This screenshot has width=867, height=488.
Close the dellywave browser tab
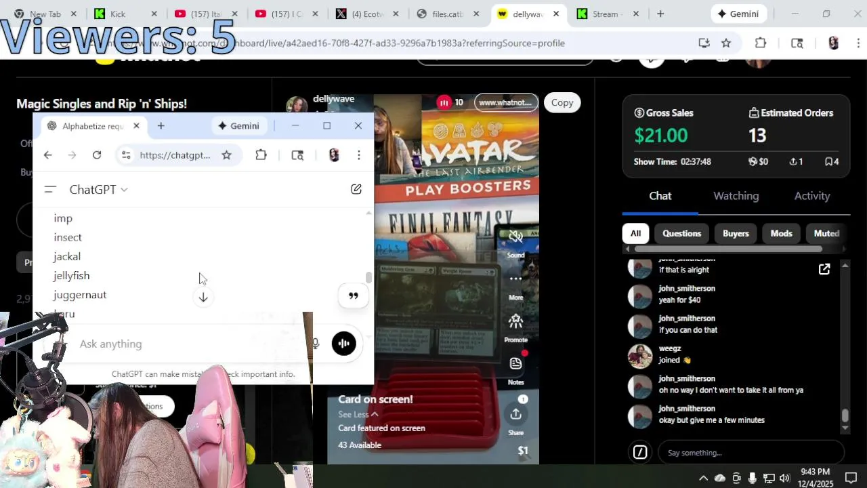[556, 14]
